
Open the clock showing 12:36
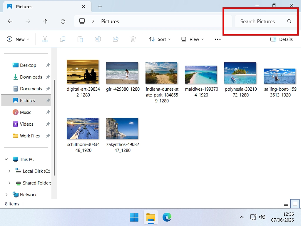[282, 217]
